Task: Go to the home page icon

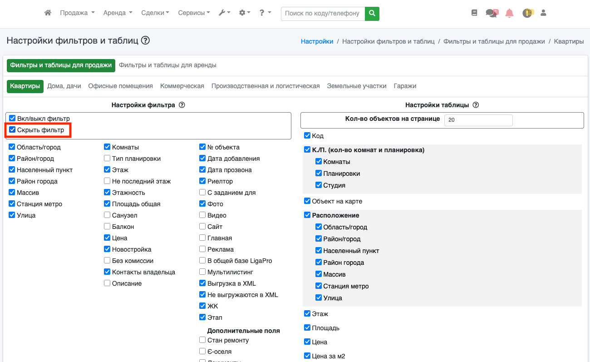Action: coord(48,13)
